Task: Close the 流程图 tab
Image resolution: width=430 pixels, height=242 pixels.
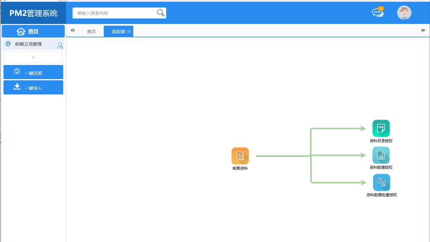Action: [x=129, y=31]
